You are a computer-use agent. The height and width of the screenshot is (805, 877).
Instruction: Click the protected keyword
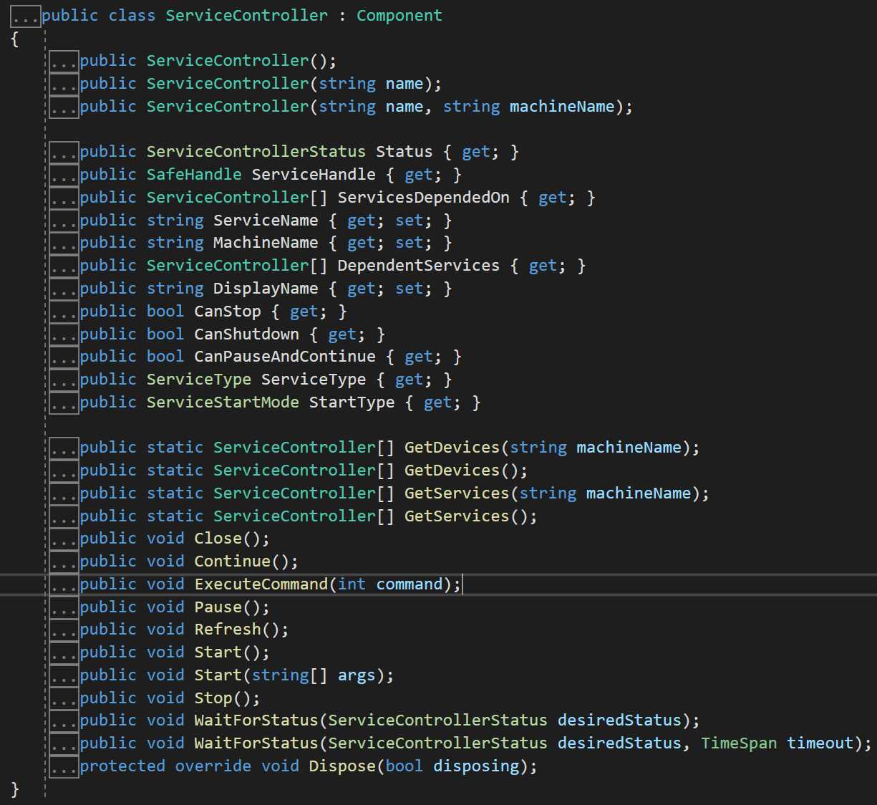(x=122, y=766)
